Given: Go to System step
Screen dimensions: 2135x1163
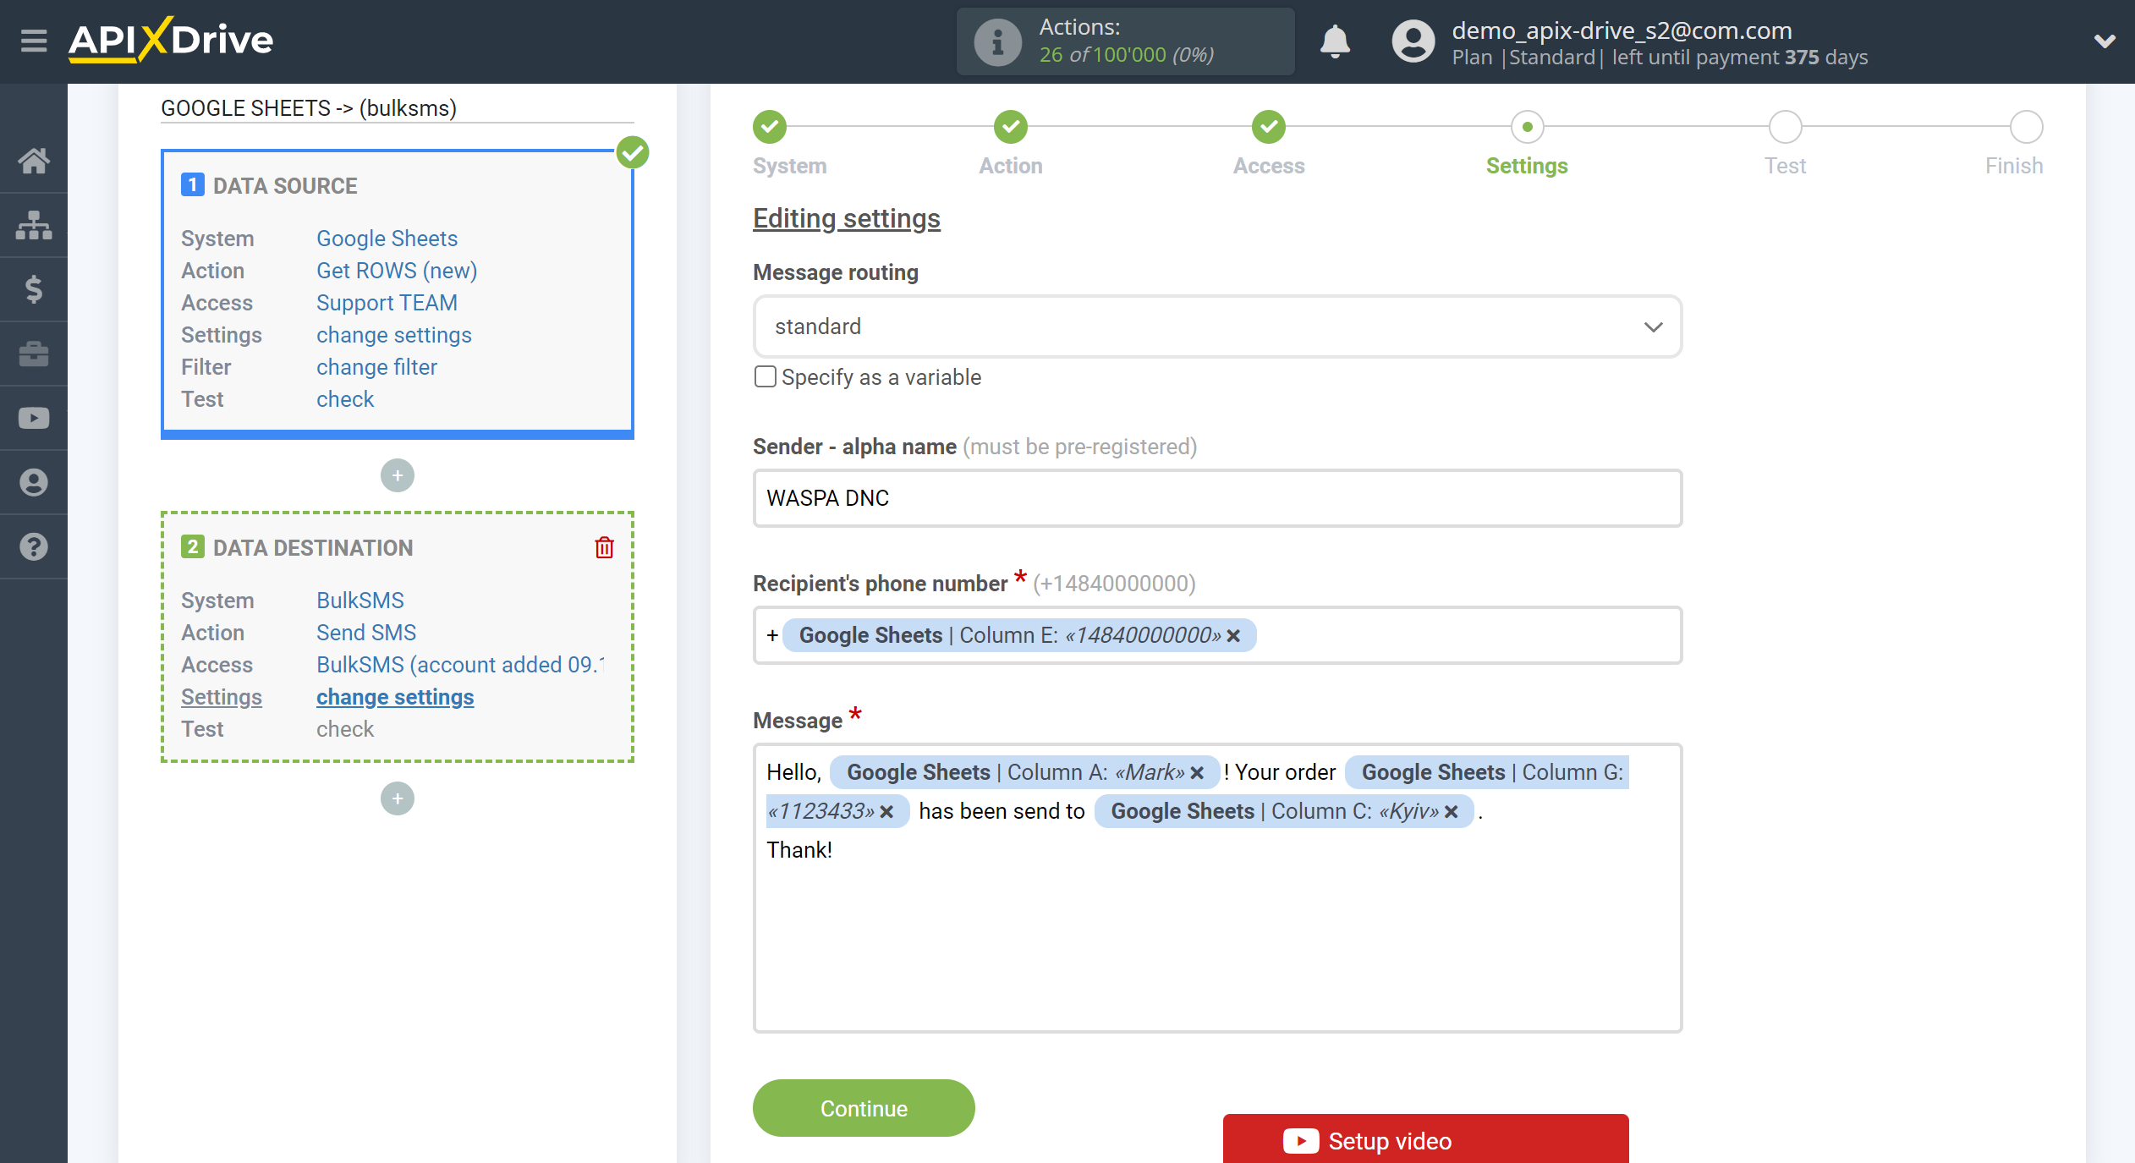Looking at the screenshot, I should (770, 127).
